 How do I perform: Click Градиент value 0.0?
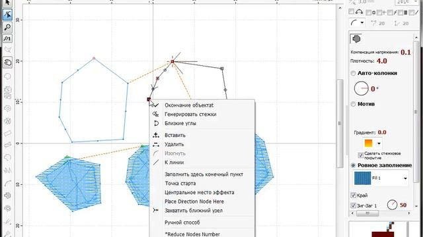(x=382, y=132)
